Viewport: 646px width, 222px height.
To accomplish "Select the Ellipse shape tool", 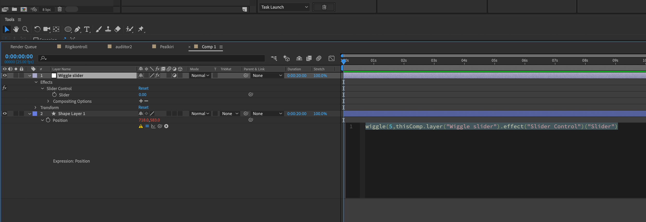I will coord(68,29).
